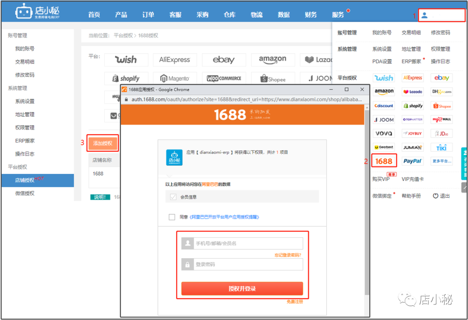Viewport: 468px width, 320px height.
Task: Expand 更多平台 to see more platforms
Action: click(441, 161)
